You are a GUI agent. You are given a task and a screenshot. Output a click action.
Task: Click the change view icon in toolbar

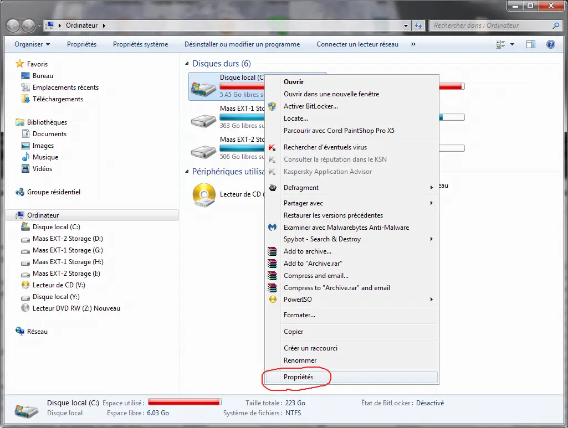(x=500, y=44)
